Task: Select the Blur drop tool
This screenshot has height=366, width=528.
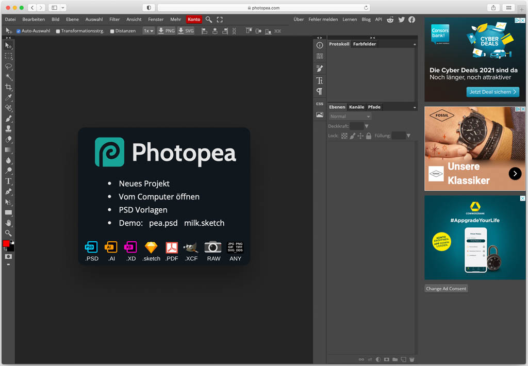Action: coord(8,160)
